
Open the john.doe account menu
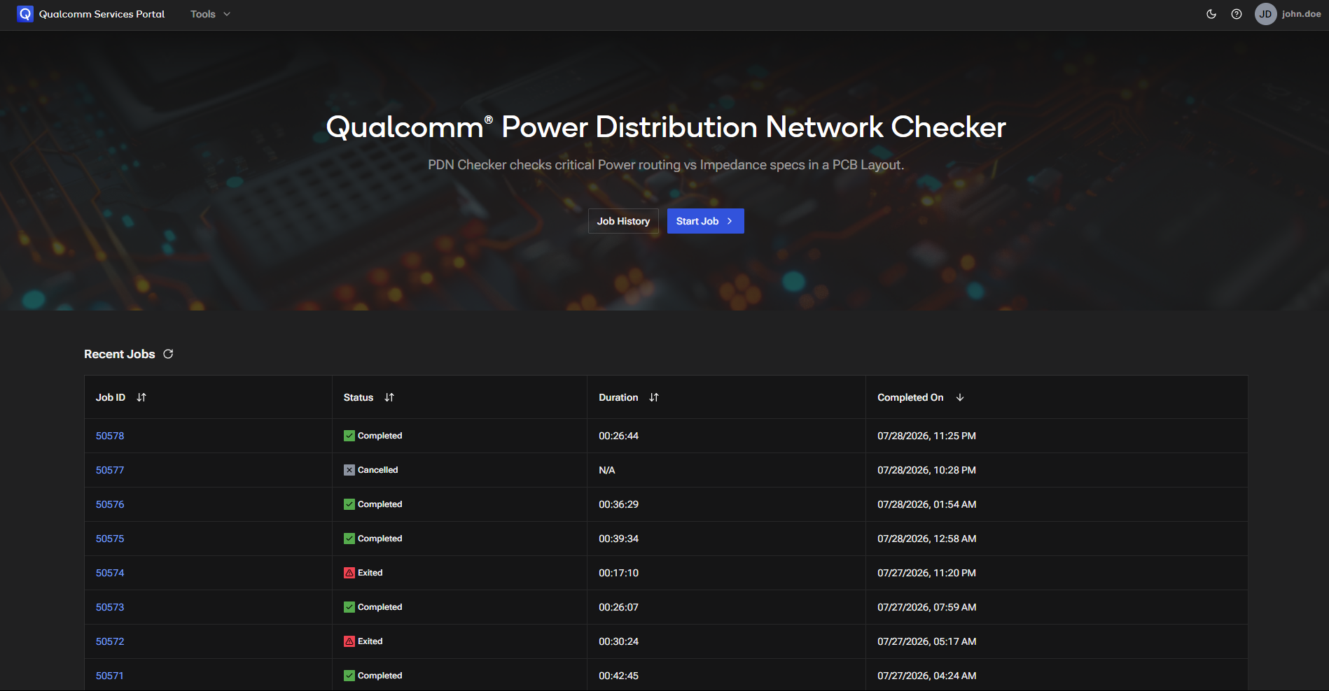[x=1302, y=14]
